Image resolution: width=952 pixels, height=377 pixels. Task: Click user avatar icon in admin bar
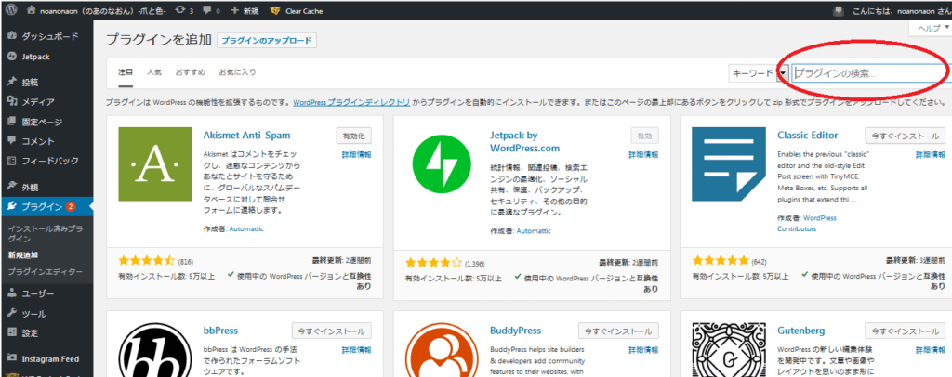pyautogui.click(x=840, y=11)
